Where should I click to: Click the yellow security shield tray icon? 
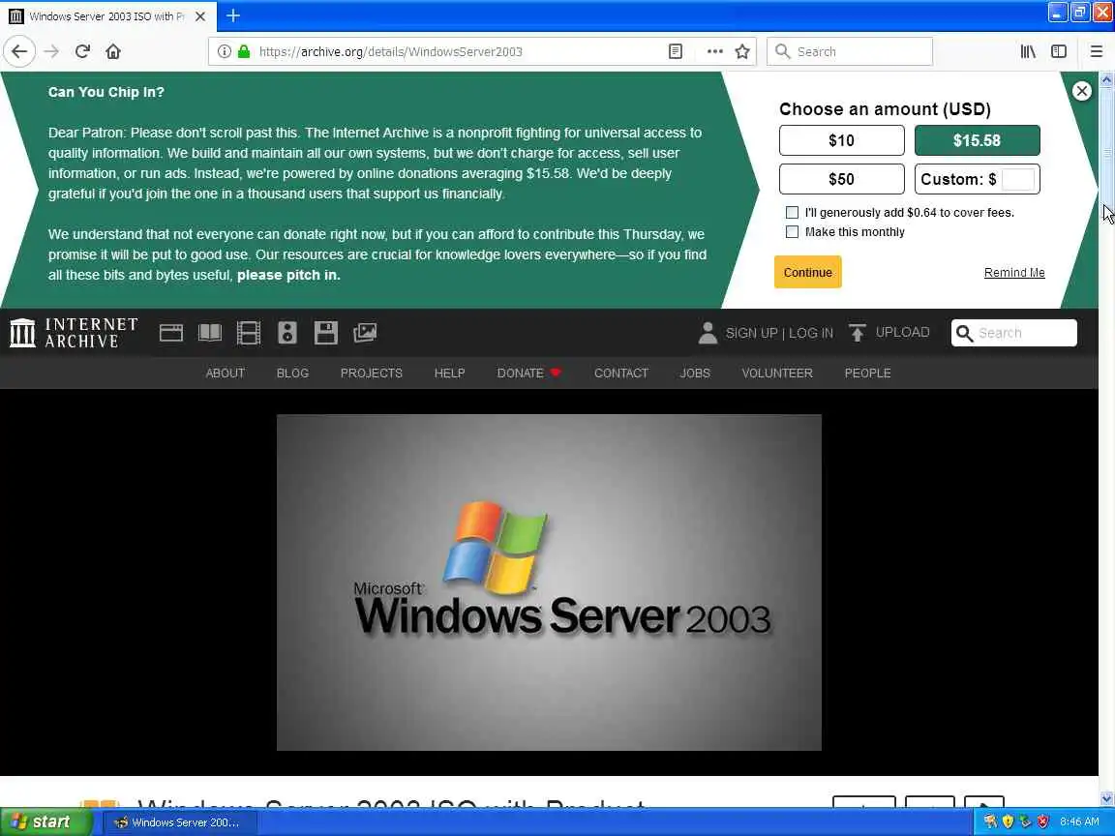coord(1008,821)
